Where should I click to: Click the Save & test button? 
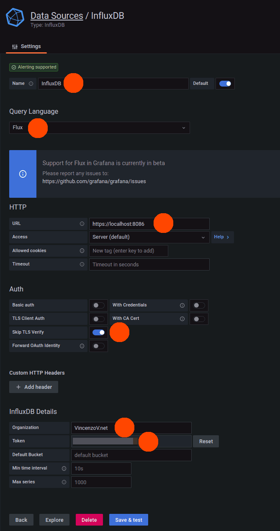pos(128,520)
